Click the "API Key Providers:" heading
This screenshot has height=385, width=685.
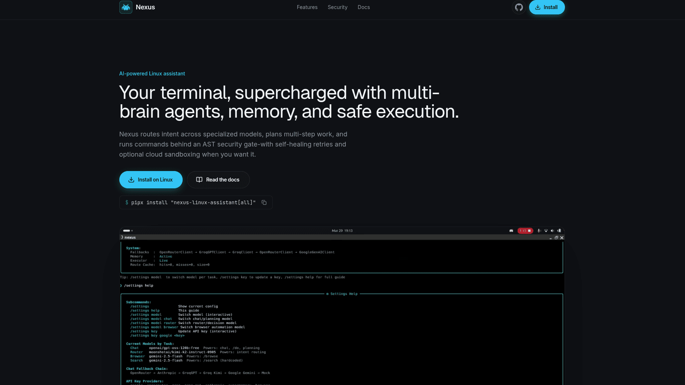click(x=145, y=381)
